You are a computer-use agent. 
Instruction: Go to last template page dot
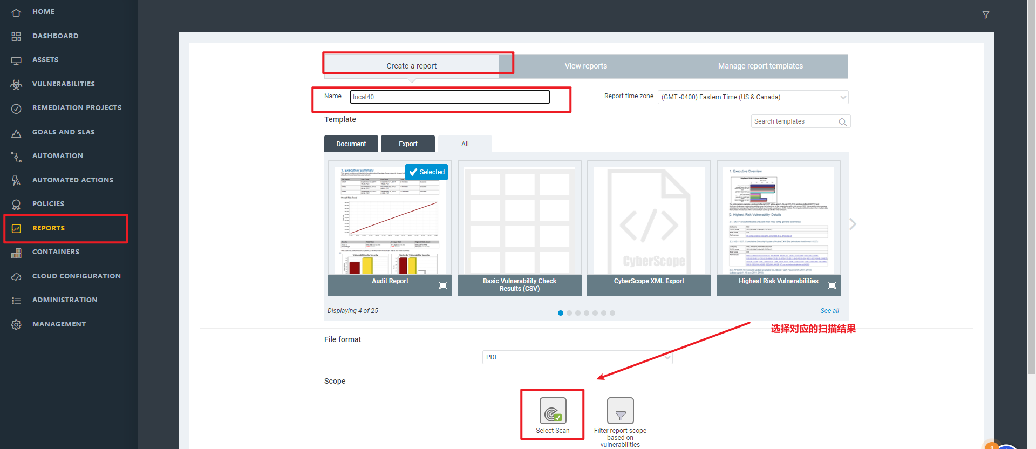pyautogui.click(x=612, y=313)
